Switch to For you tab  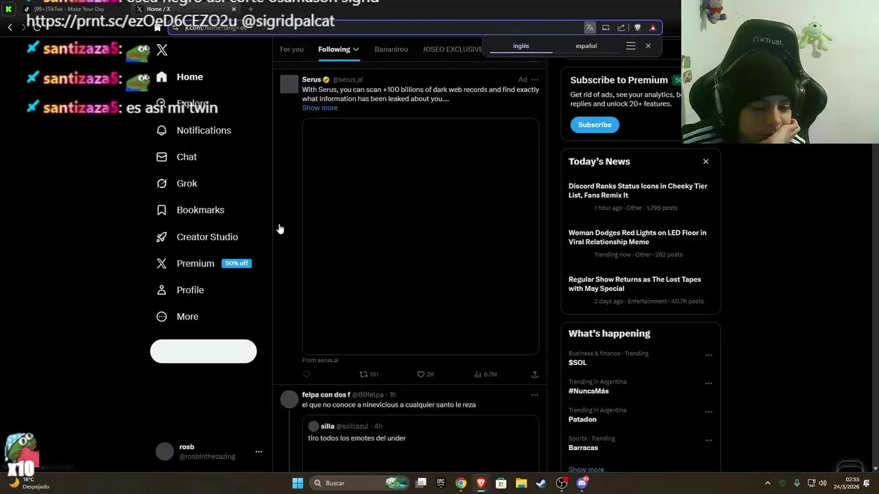[x=292, y=49]
